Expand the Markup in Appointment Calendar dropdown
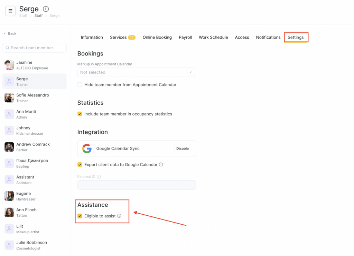Image resolution: width=354 pixels, height=256 pixels. 137,72
